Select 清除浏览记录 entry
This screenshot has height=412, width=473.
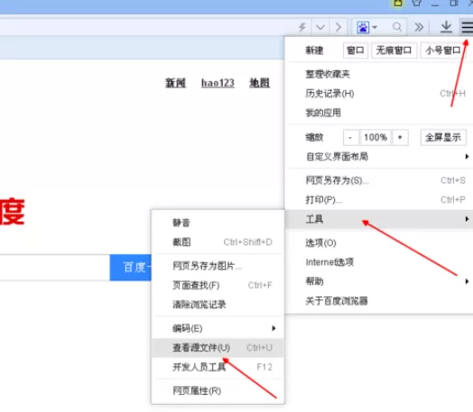[218, 304]
